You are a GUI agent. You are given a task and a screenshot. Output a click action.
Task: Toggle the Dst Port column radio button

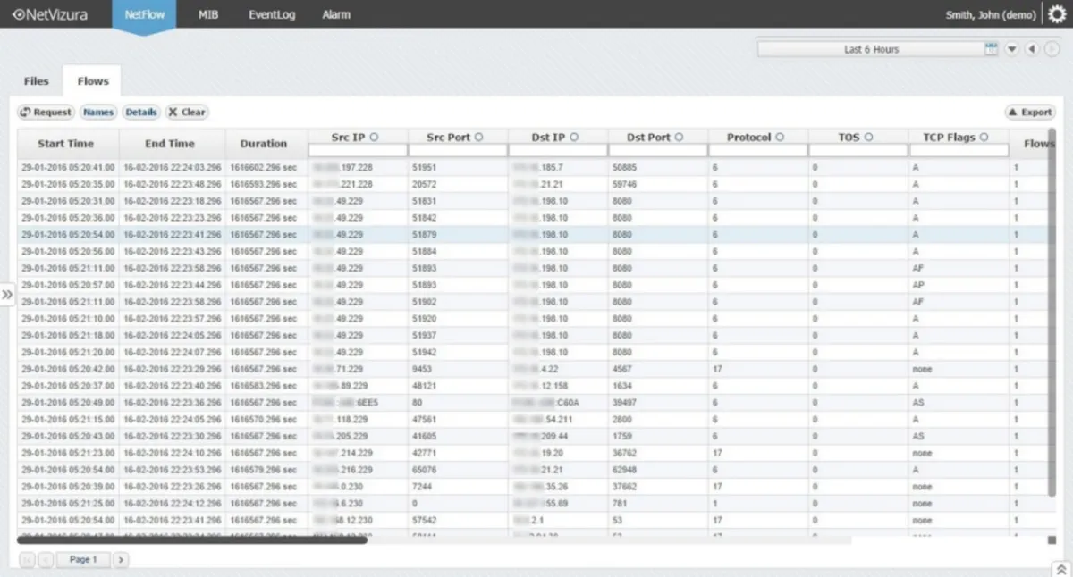pos(680,137)
